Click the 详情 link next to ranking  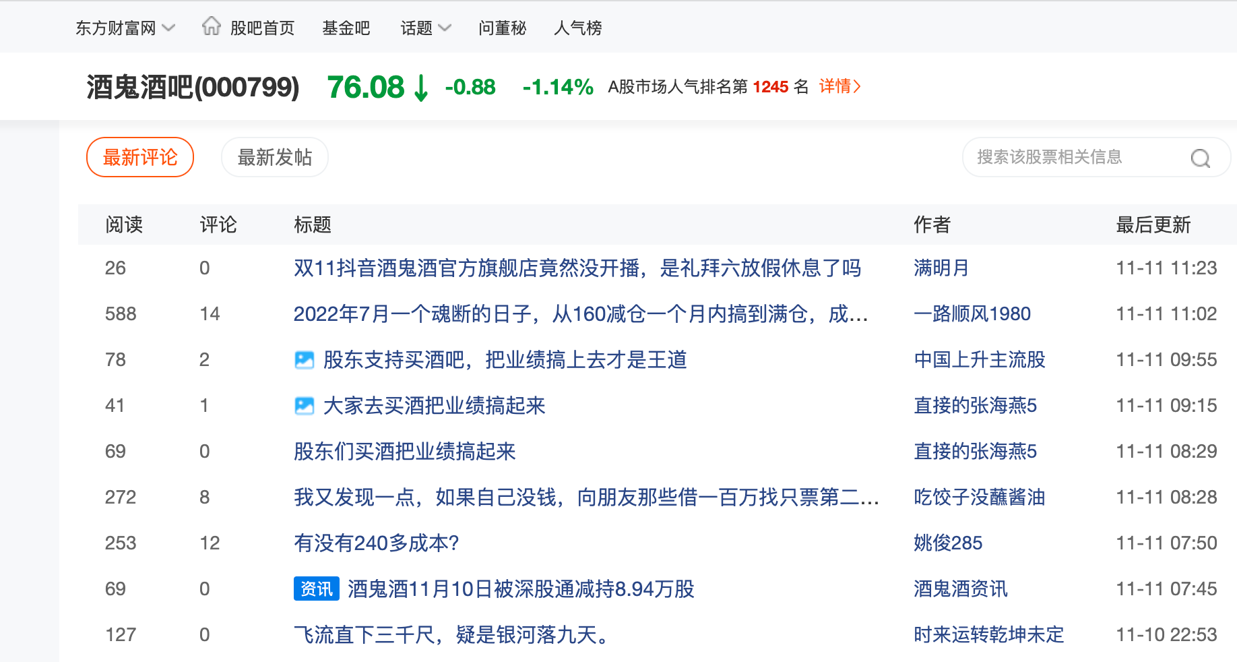840,86
